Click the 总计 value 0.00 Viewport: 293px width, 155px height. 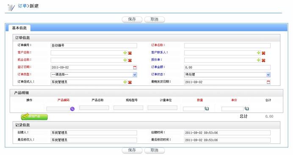click(x=269, y=116)
